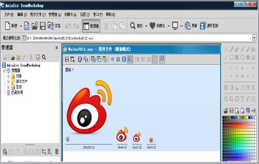259x164 pixels.
Task: Pick the cyan swatch in color palette
Action: (253, 117)
